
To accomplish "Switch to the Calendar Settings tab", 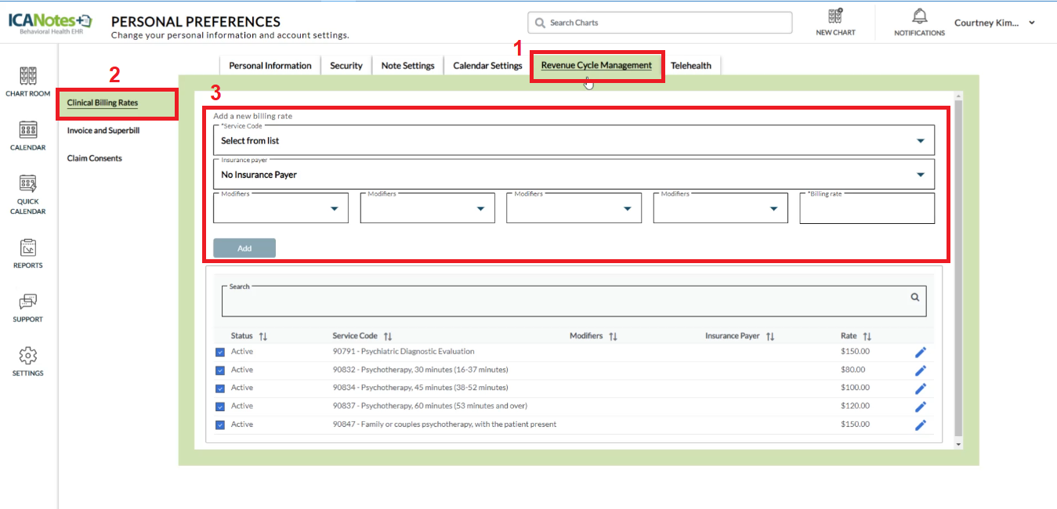I will point(487,66).
